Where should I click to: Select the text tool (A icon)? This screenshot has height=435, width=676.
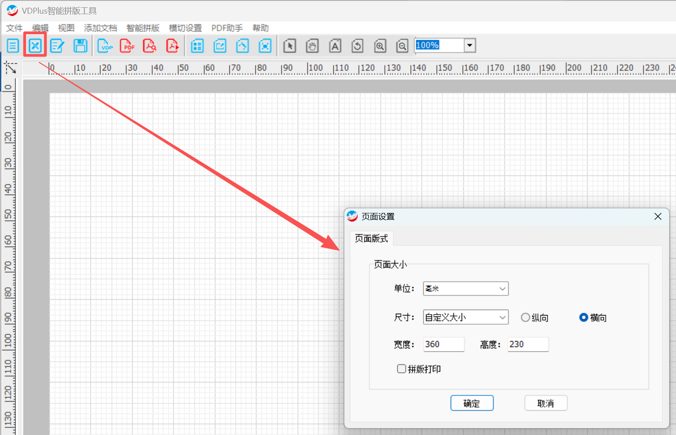[x=335, y=46]
